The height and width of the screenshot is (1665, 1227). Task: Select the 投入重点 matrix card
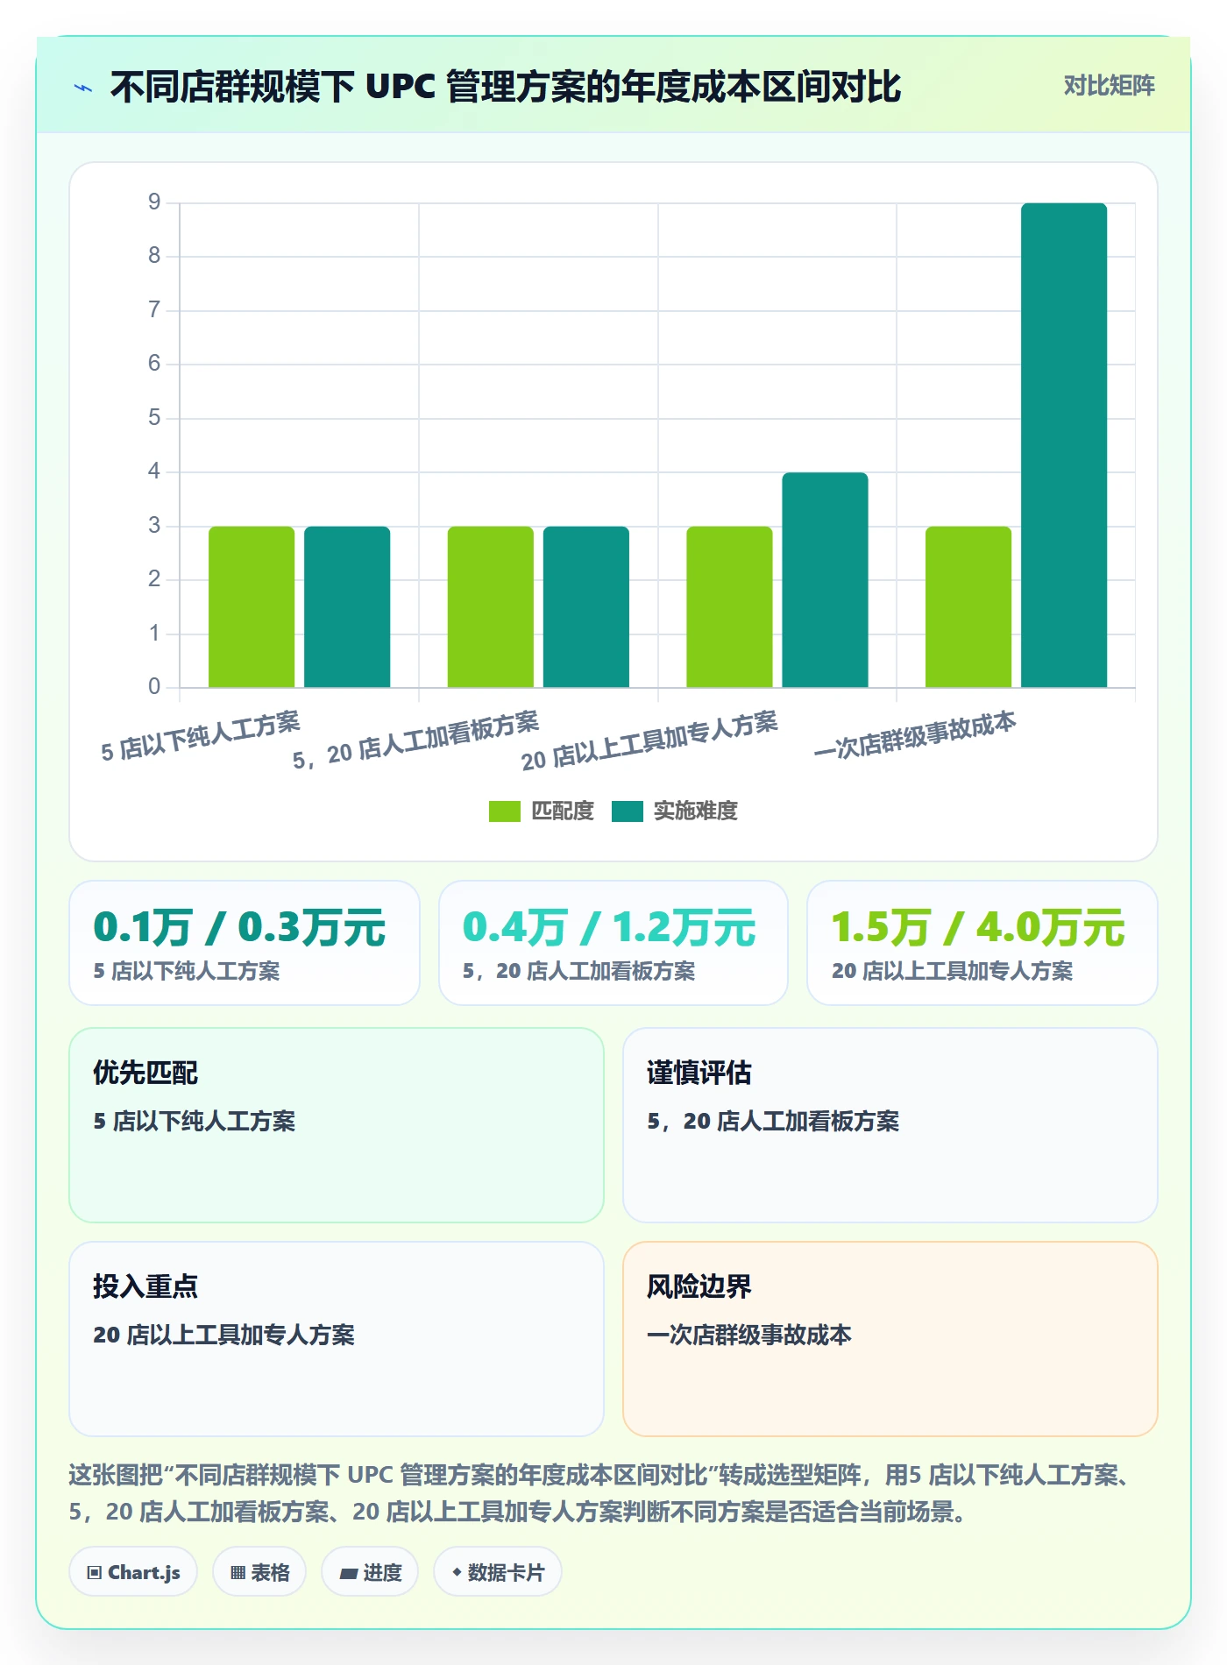337,1339
